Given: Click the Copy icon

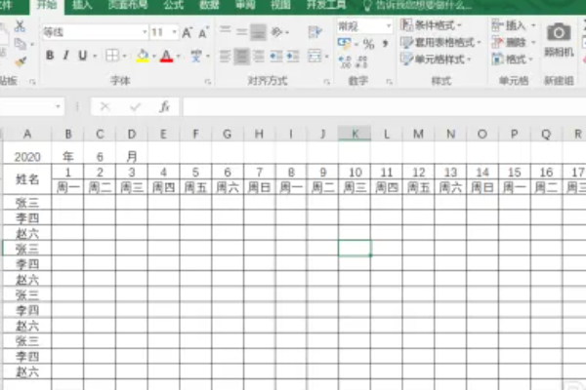Looking at the screenshot, I should pyautogui.click(x=21, y=44).
